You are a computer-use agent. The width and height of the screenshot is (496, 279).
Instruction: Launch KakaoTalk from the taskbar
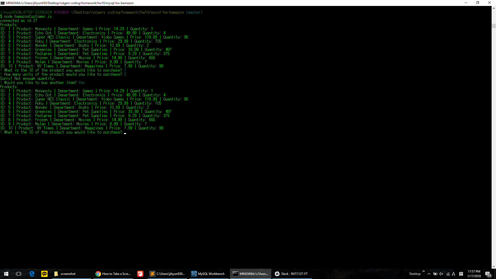44,274
